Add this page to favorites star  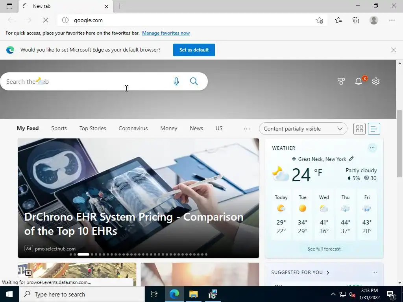coord(320,20)
